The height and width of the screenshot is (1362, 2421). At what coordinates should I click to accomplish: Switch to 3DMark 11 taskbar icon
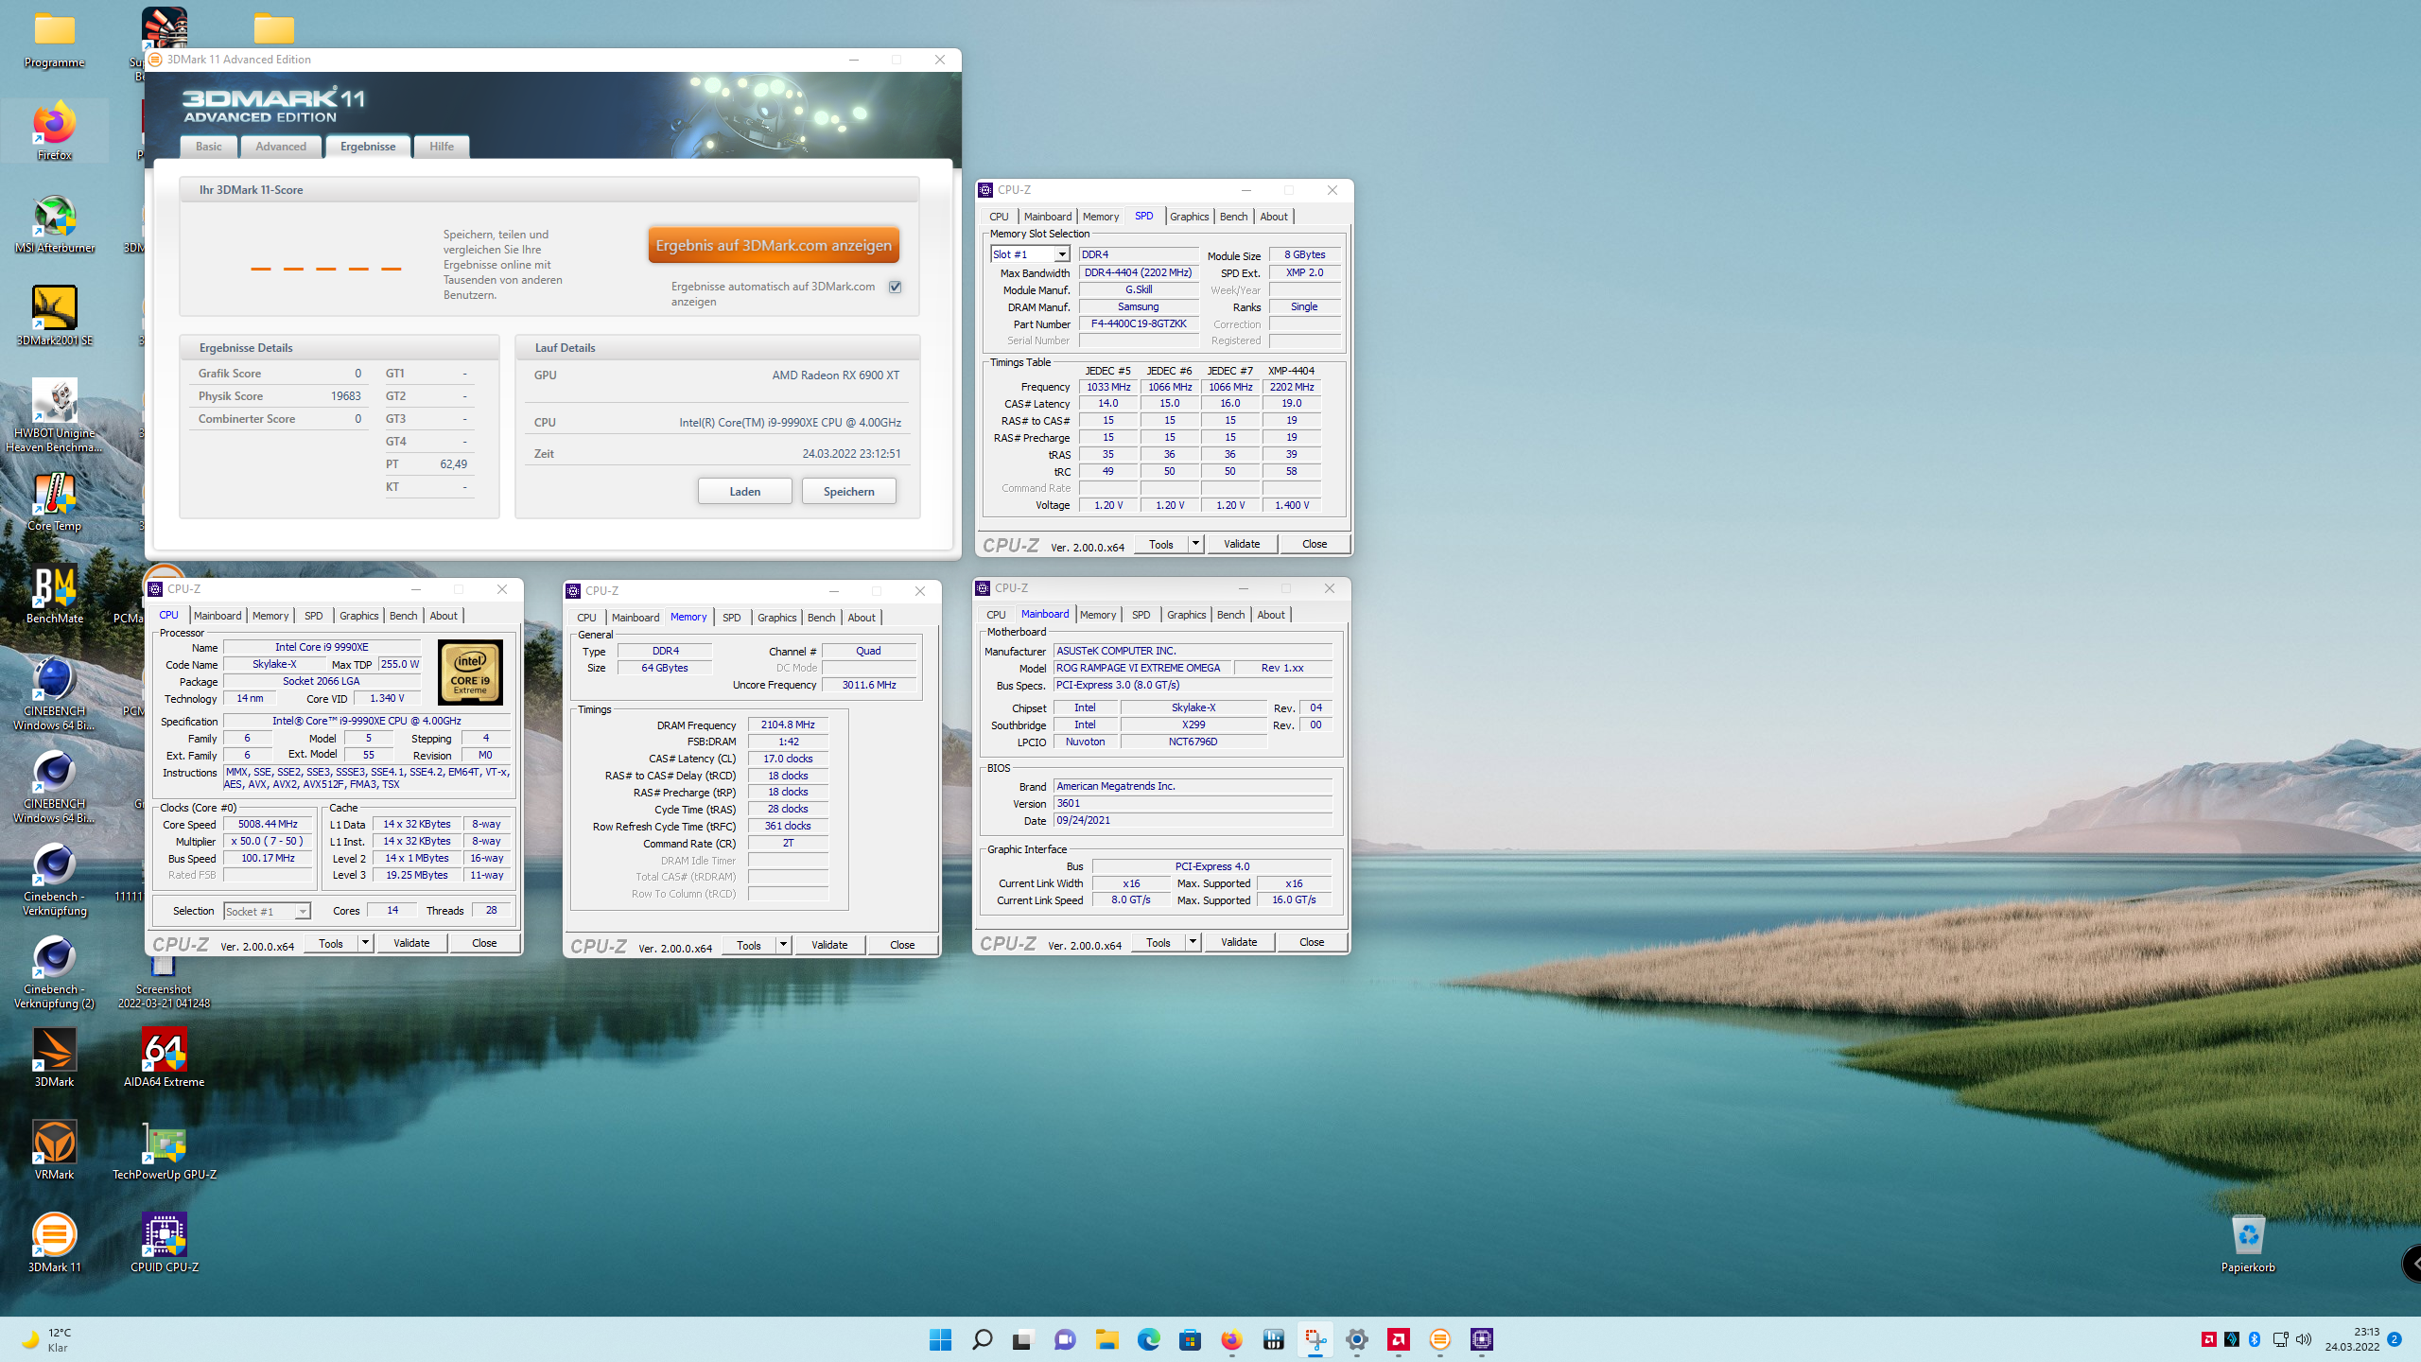coord(1439,1339)
